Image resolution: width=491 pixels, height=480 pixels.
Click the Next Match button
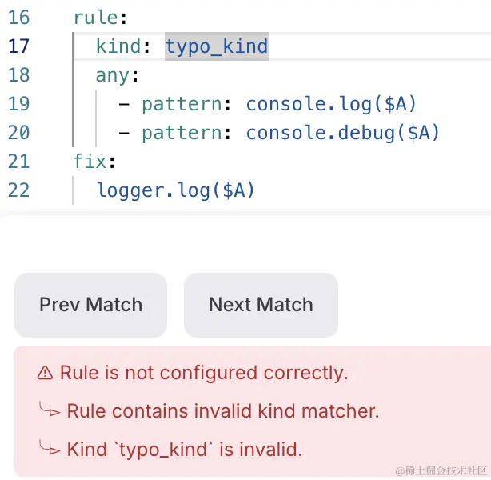(261, 305)
